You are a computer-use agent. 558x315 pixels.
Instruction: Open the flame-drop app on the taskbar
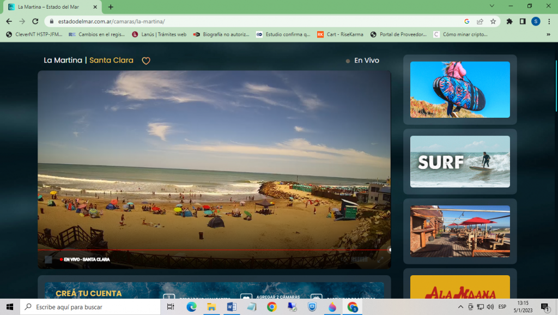click(x=332, y=307)
